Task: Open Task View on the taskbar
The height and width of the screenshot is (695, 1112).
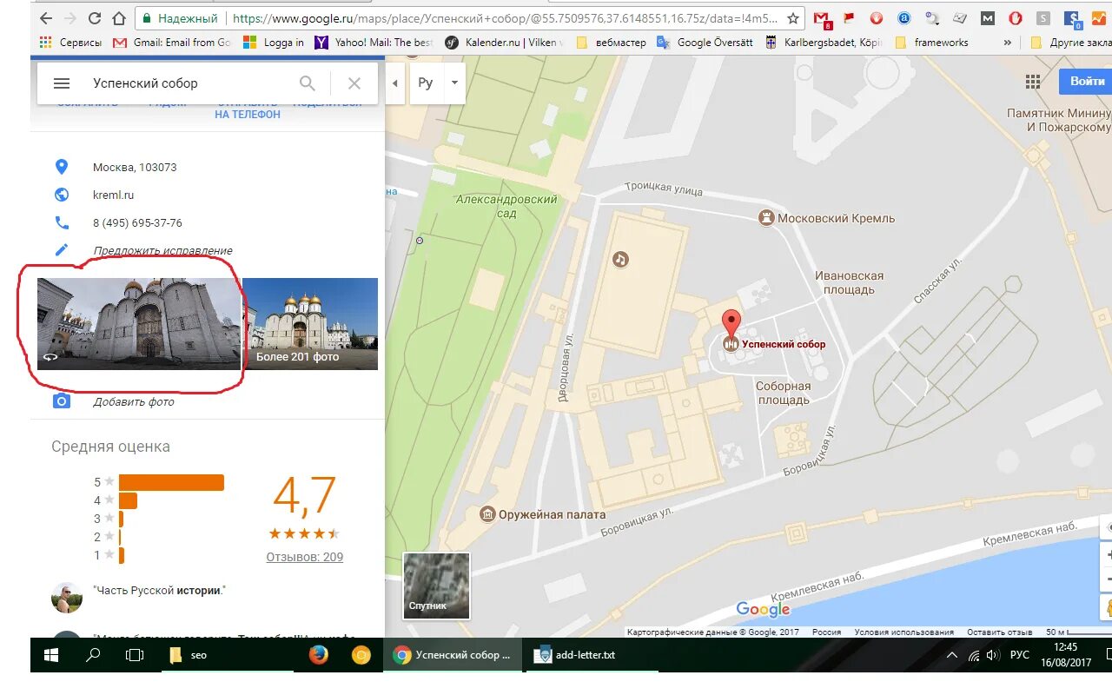Action: [134, 655]
